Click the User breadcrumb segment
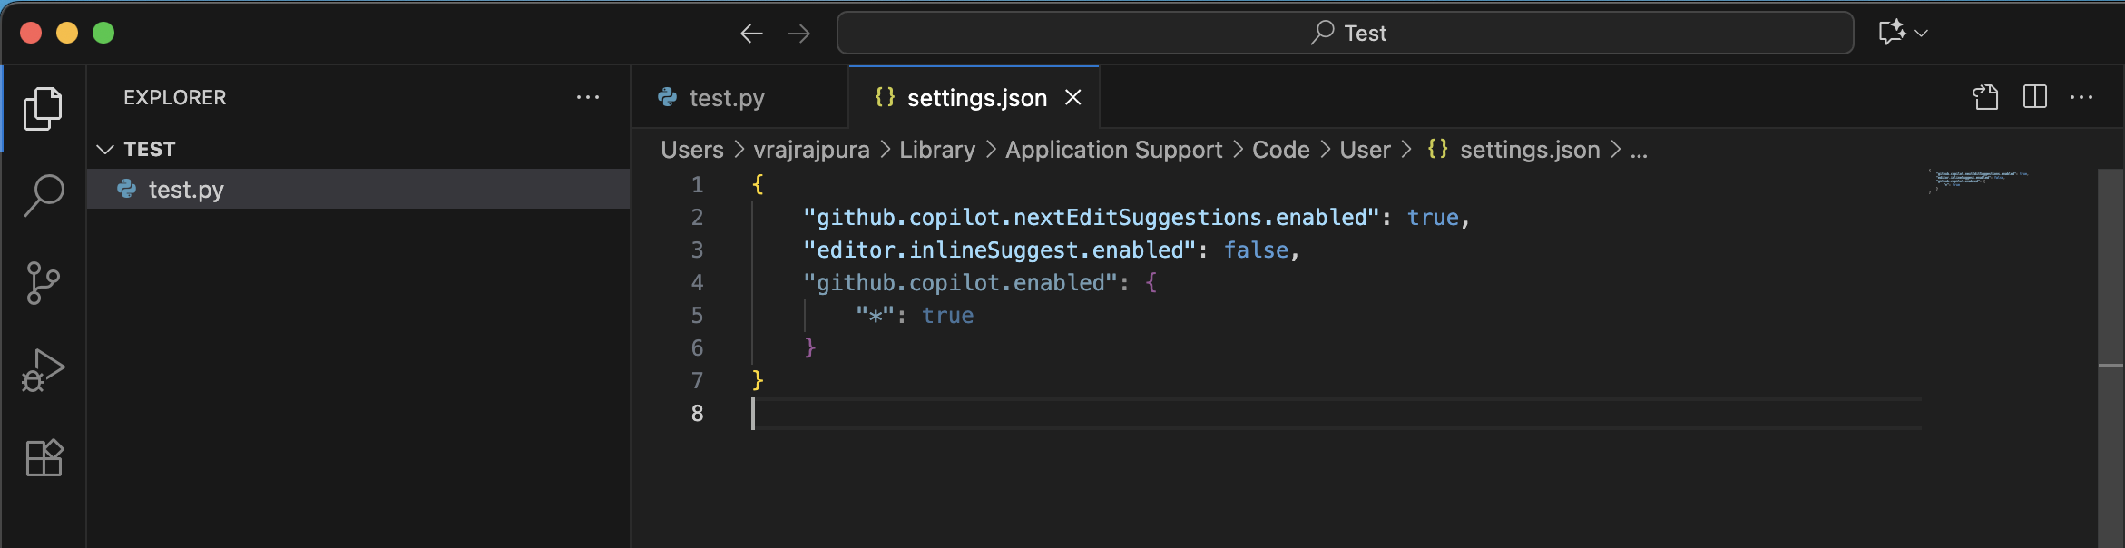The image size is (2125, 548). click(x=1365, y=150)
